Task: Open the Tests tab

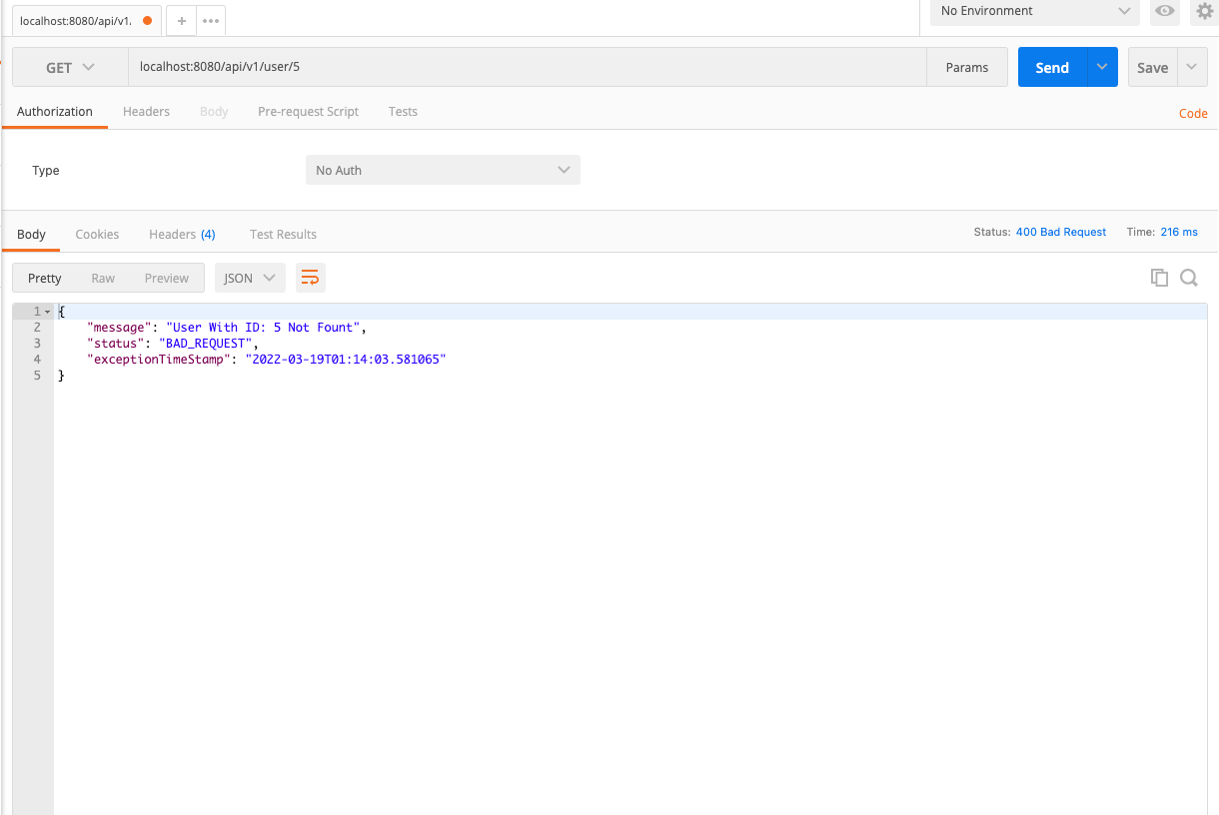Action: click(x=403, y=111)
